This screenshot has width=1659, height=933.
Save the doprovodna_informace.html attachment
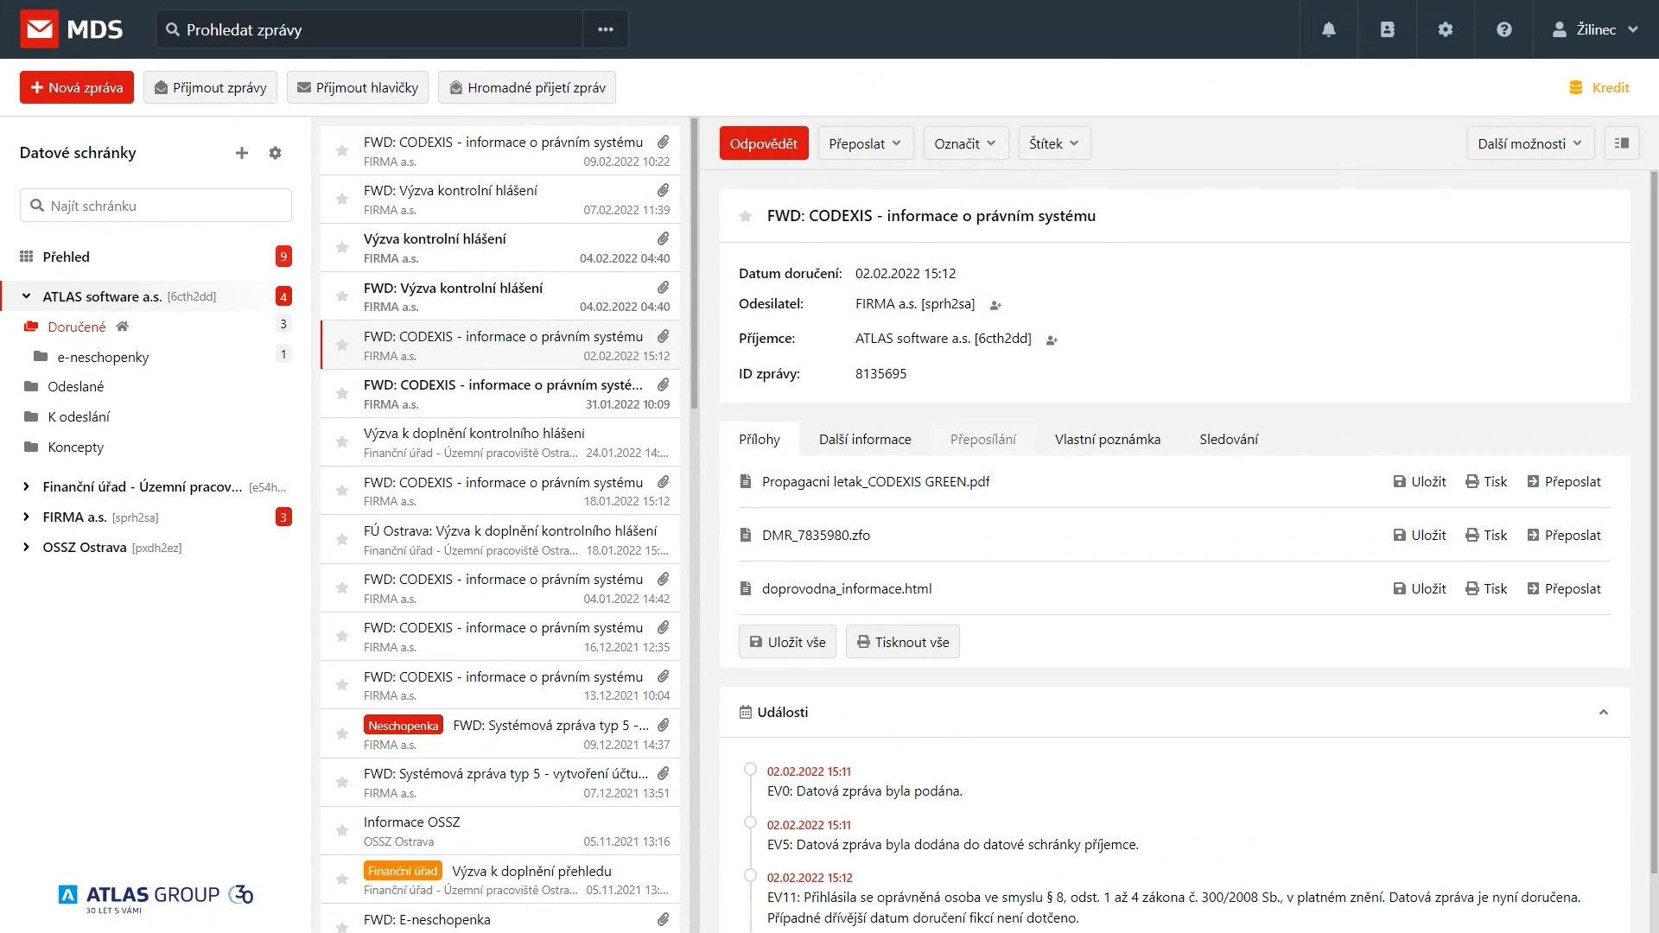[1420, 588]
